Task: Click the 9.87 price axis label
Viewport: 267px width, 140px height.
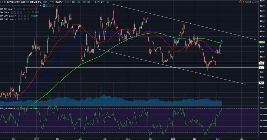Action: tap(261, 63)
